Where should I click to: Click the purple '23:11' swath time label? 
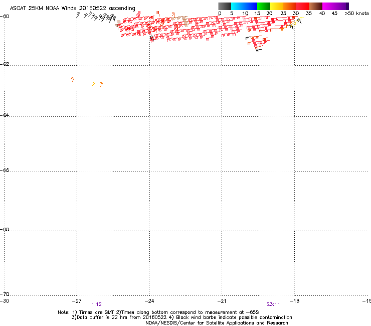point(273,304)
